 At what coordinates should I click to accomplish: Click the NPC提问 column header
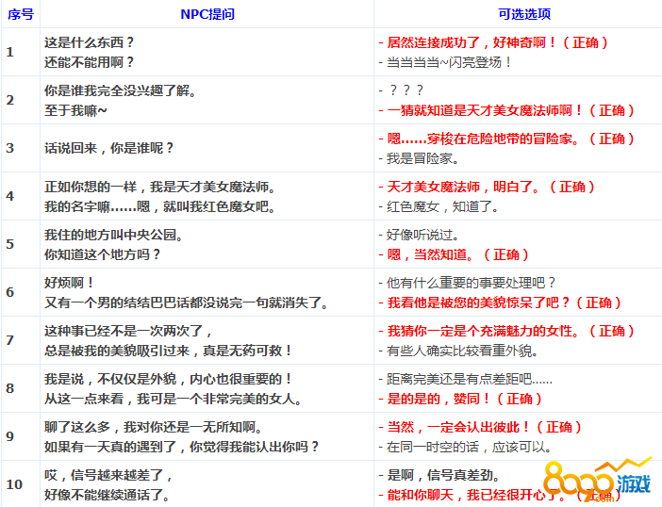tap(207, 14)
